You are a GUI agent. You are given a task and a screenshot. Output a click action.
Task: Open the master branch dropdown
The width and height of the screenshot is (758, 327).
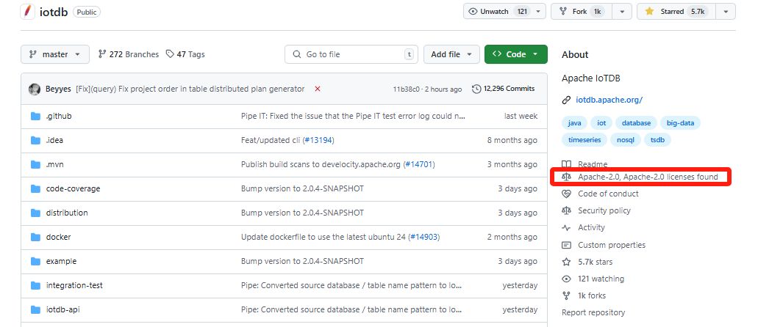click(55, 54)
